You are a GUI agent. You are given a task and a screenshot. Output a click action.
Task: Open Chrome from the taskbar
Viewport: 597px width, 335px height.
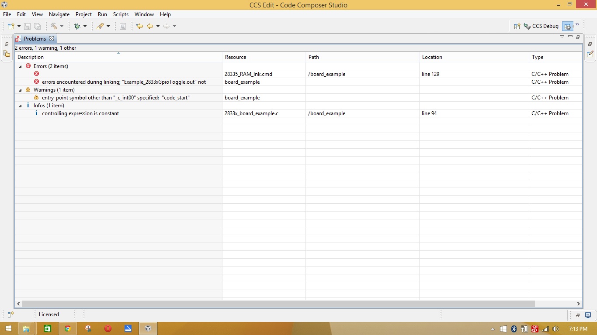coord(67,328)
